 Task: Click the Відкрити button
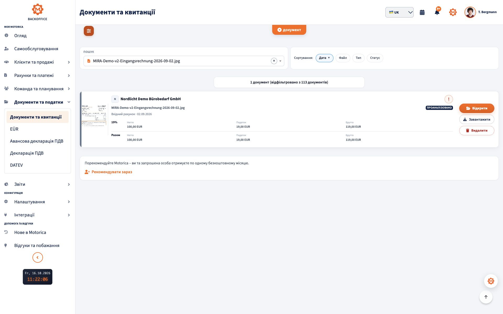(x=477, y=108)
